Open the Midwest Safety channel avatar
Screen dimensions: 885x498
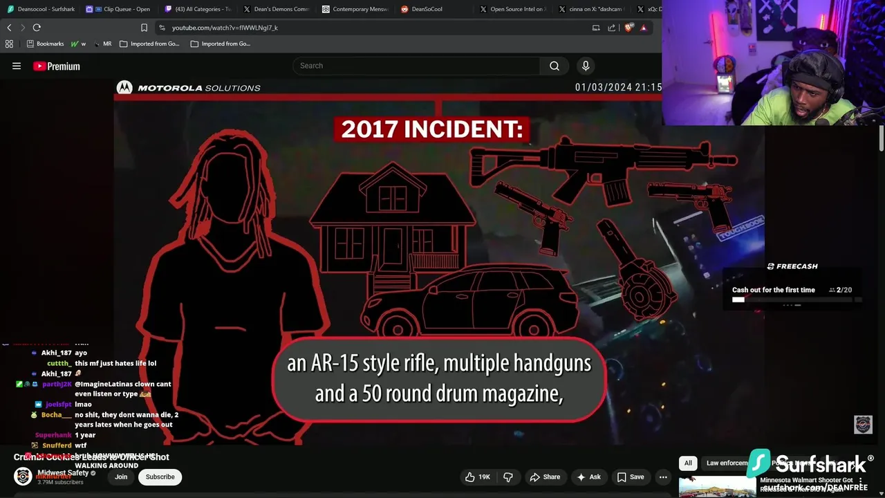tap(23, 477)
